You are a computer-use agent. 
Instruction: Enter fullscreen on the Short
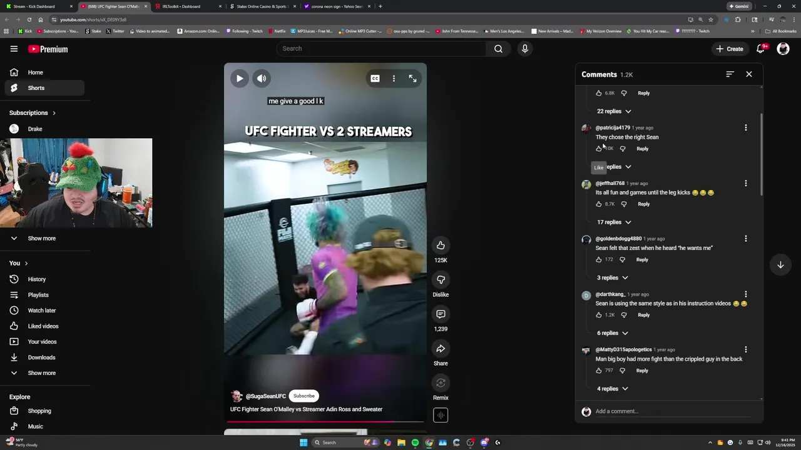point(412,78)
